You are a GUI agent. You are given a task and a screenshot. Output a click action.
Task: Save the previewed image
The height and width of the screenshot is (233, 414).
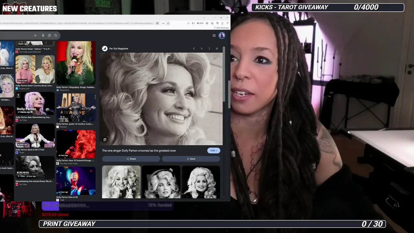click(191, 159)
